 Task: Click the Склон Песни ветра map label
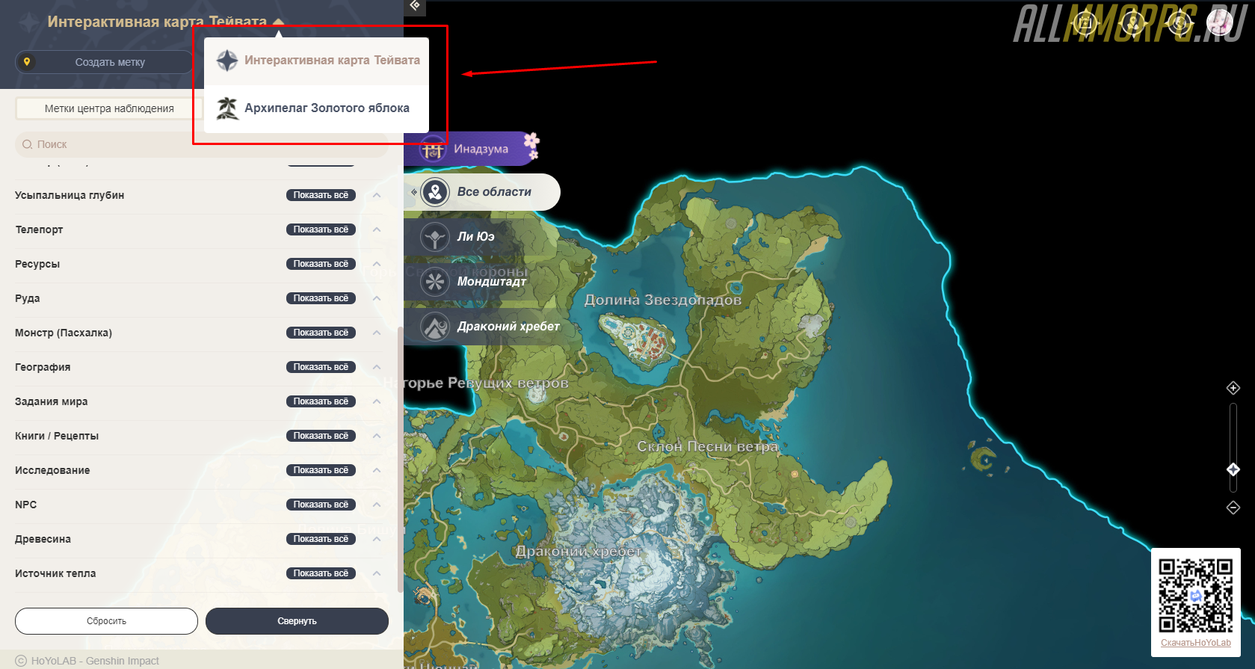708,446
